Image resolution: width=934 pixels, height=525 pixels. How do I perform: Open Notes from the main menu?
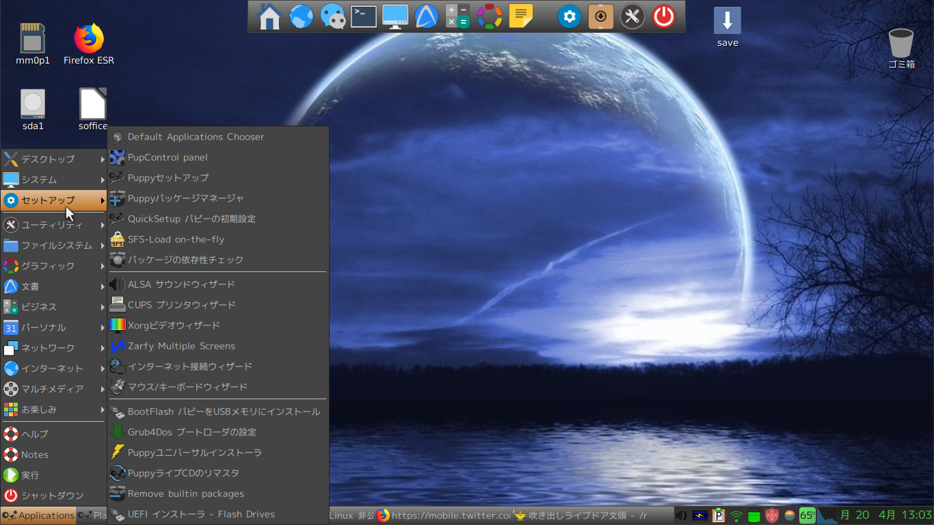point(54,455)
